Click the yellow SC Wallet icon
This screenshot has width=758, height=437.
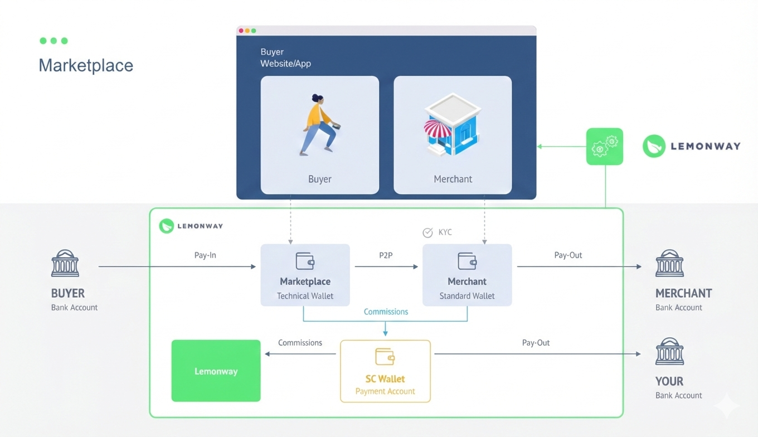tap(385, 357)
